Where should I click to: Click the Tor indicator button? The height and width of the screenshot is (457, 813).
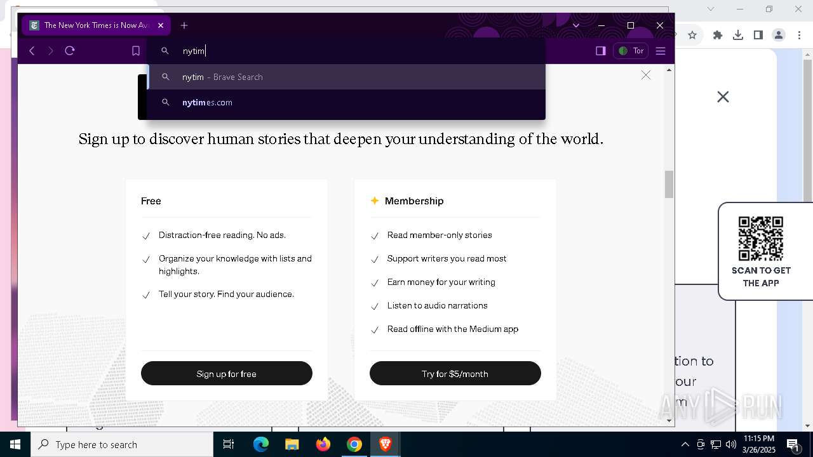pos(631,51)
